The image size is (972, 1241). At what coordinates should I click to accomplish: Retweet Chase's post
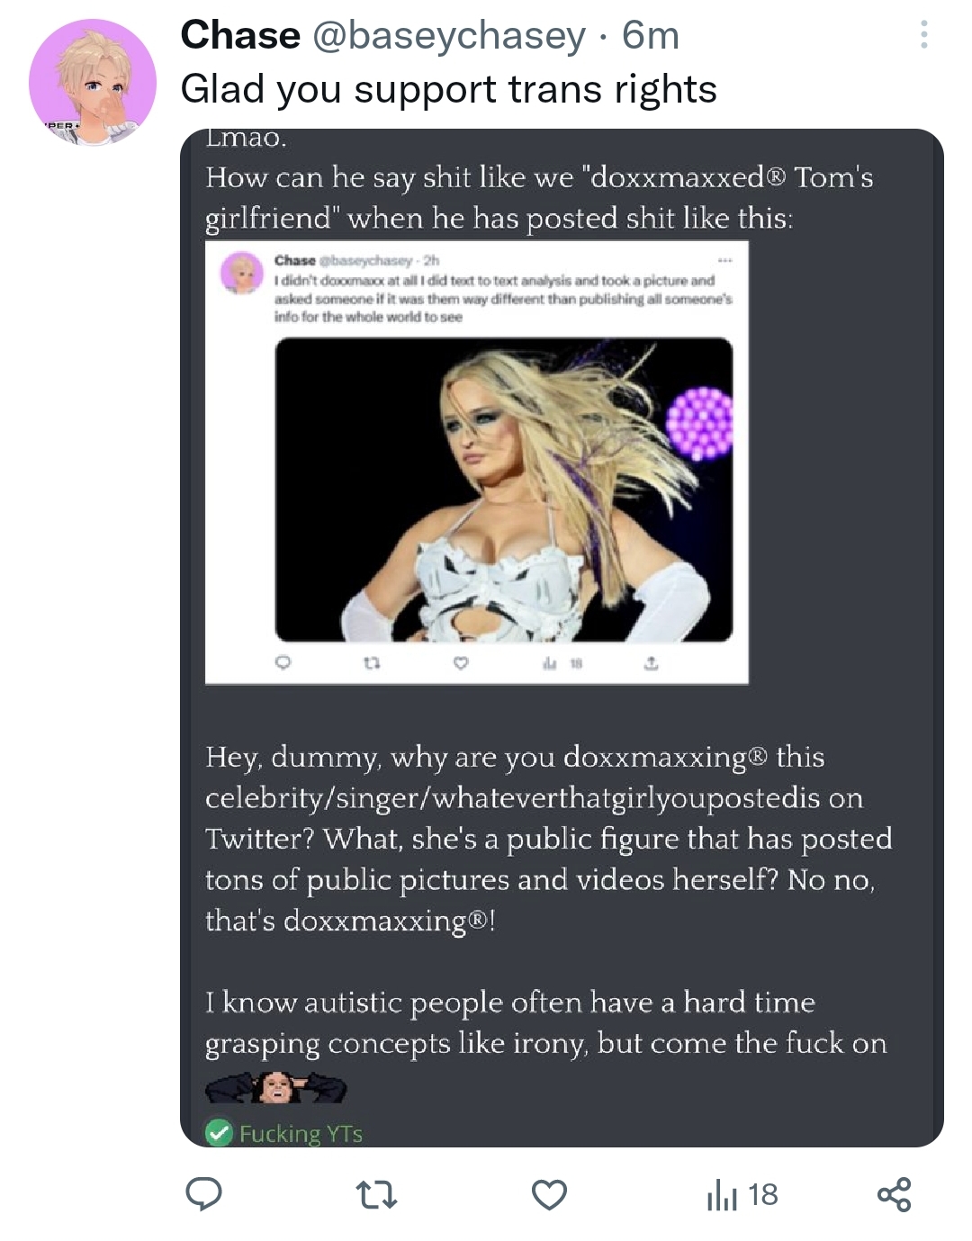click(x=376, y=1195)
